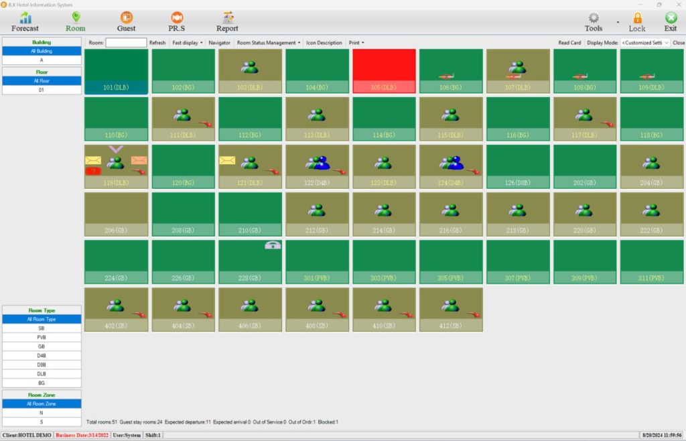
Task: Click the Read Card button
Action: tap(569, 43)
